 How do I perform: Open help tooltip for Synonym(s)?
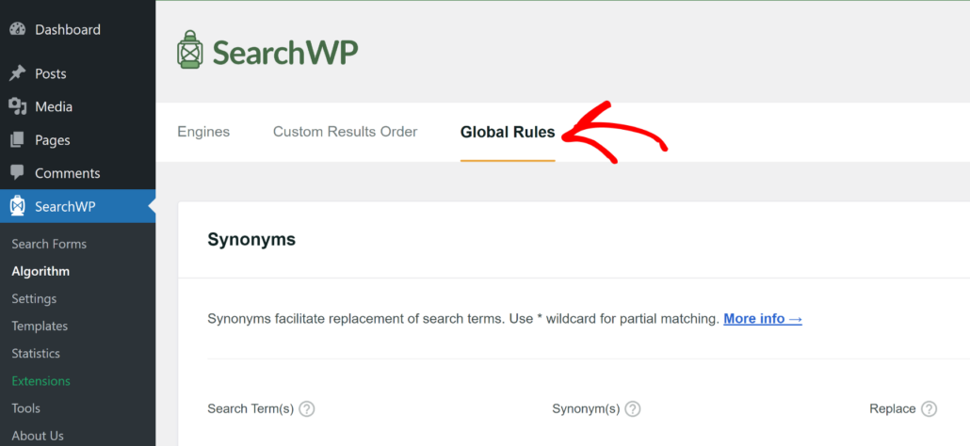[632, 409]
